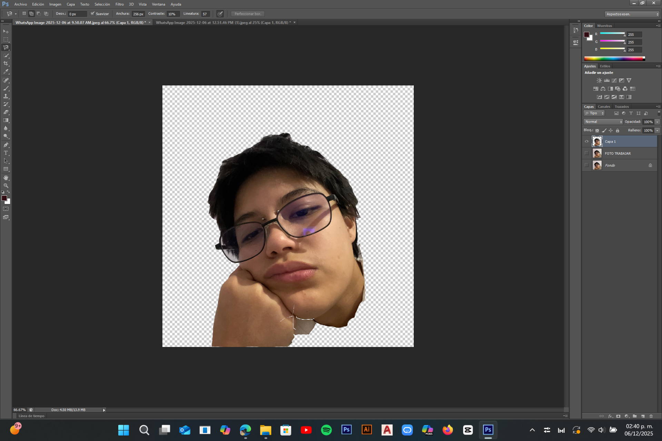Viewport: 662px width, 441px height.
Task: Uncheck the Suavizar checkbox
Action: point(92,14)
